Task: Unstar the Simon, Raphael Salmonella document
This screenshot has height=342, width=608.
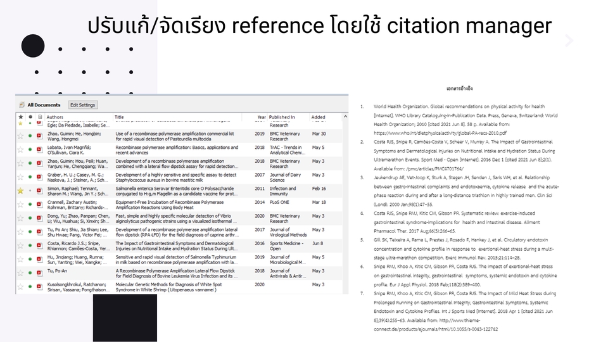Action: pos(20,191)
